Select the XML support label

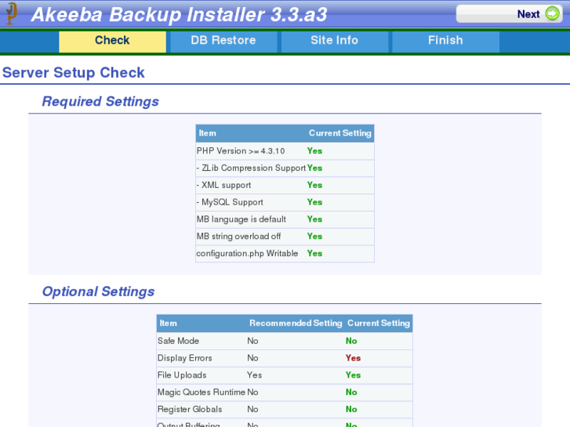pos(223,185)
